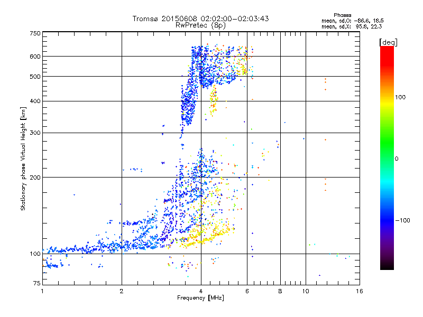Click the x-axis tick label '1'

click(x=42, y=291)
